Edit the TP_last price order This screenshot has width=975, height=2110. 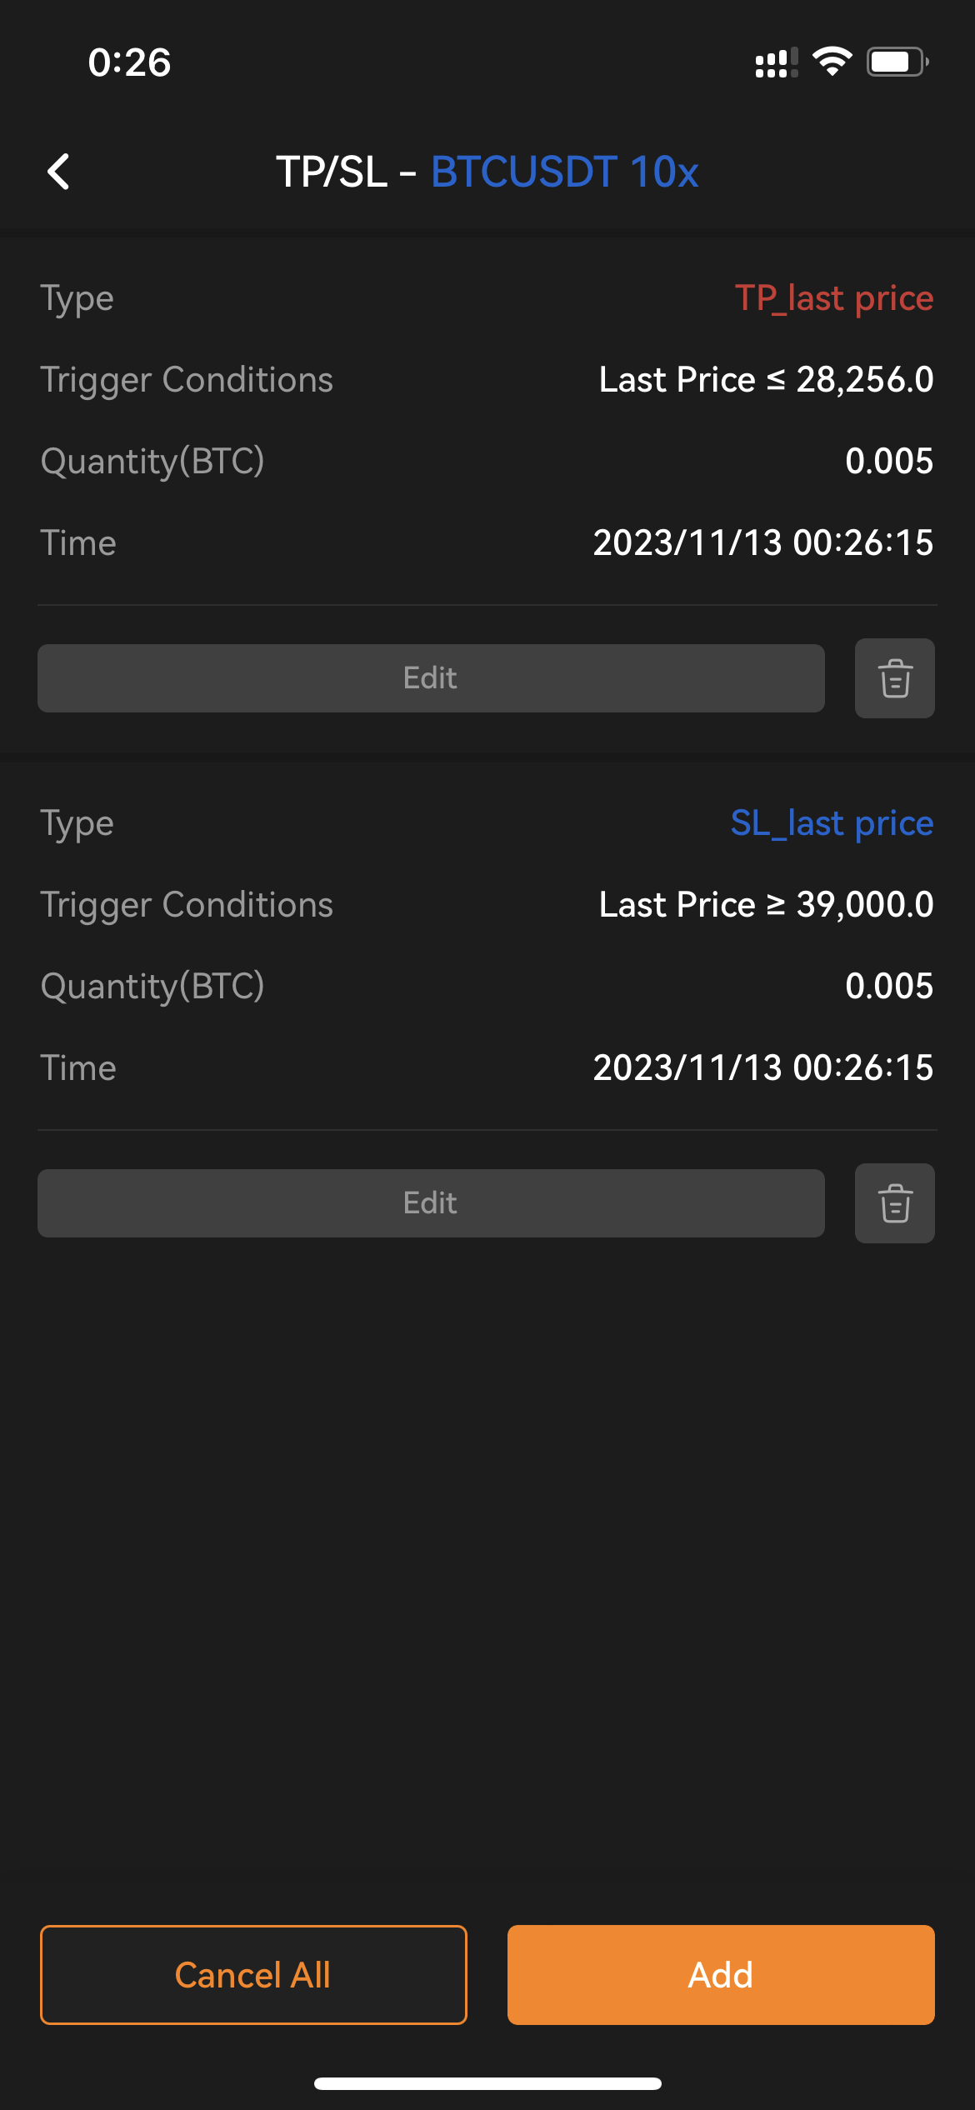coord(431,678)
